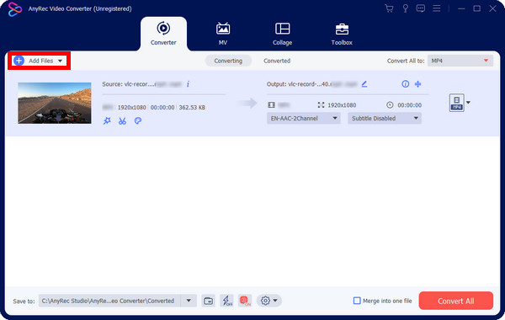This screenshot has height=320, width=505.
Task: Open the EN-AAC-2Channel audio track dropdown
Action: click(x=303, y=118)
